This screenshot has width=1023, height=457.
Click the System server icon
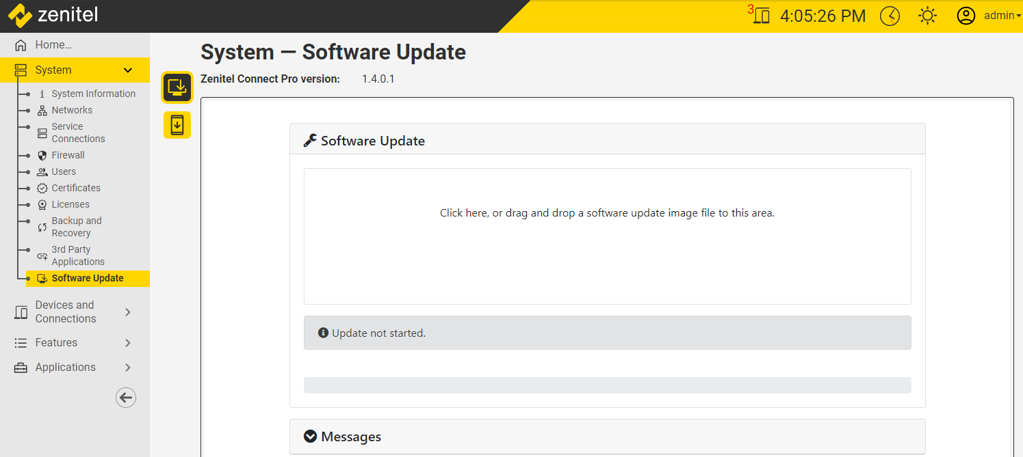(21, 70)
